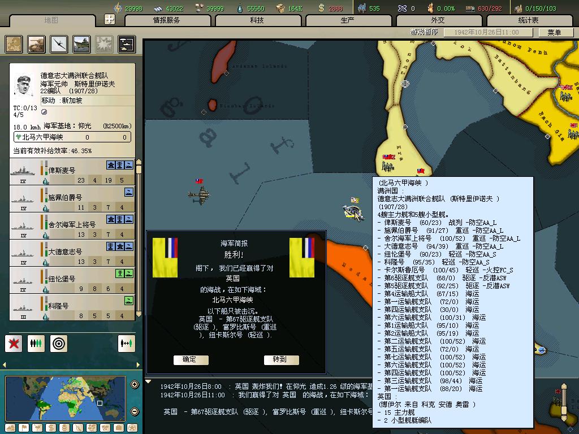Expand panel with bottom-right yellow arrow

[x=137, y=364]
